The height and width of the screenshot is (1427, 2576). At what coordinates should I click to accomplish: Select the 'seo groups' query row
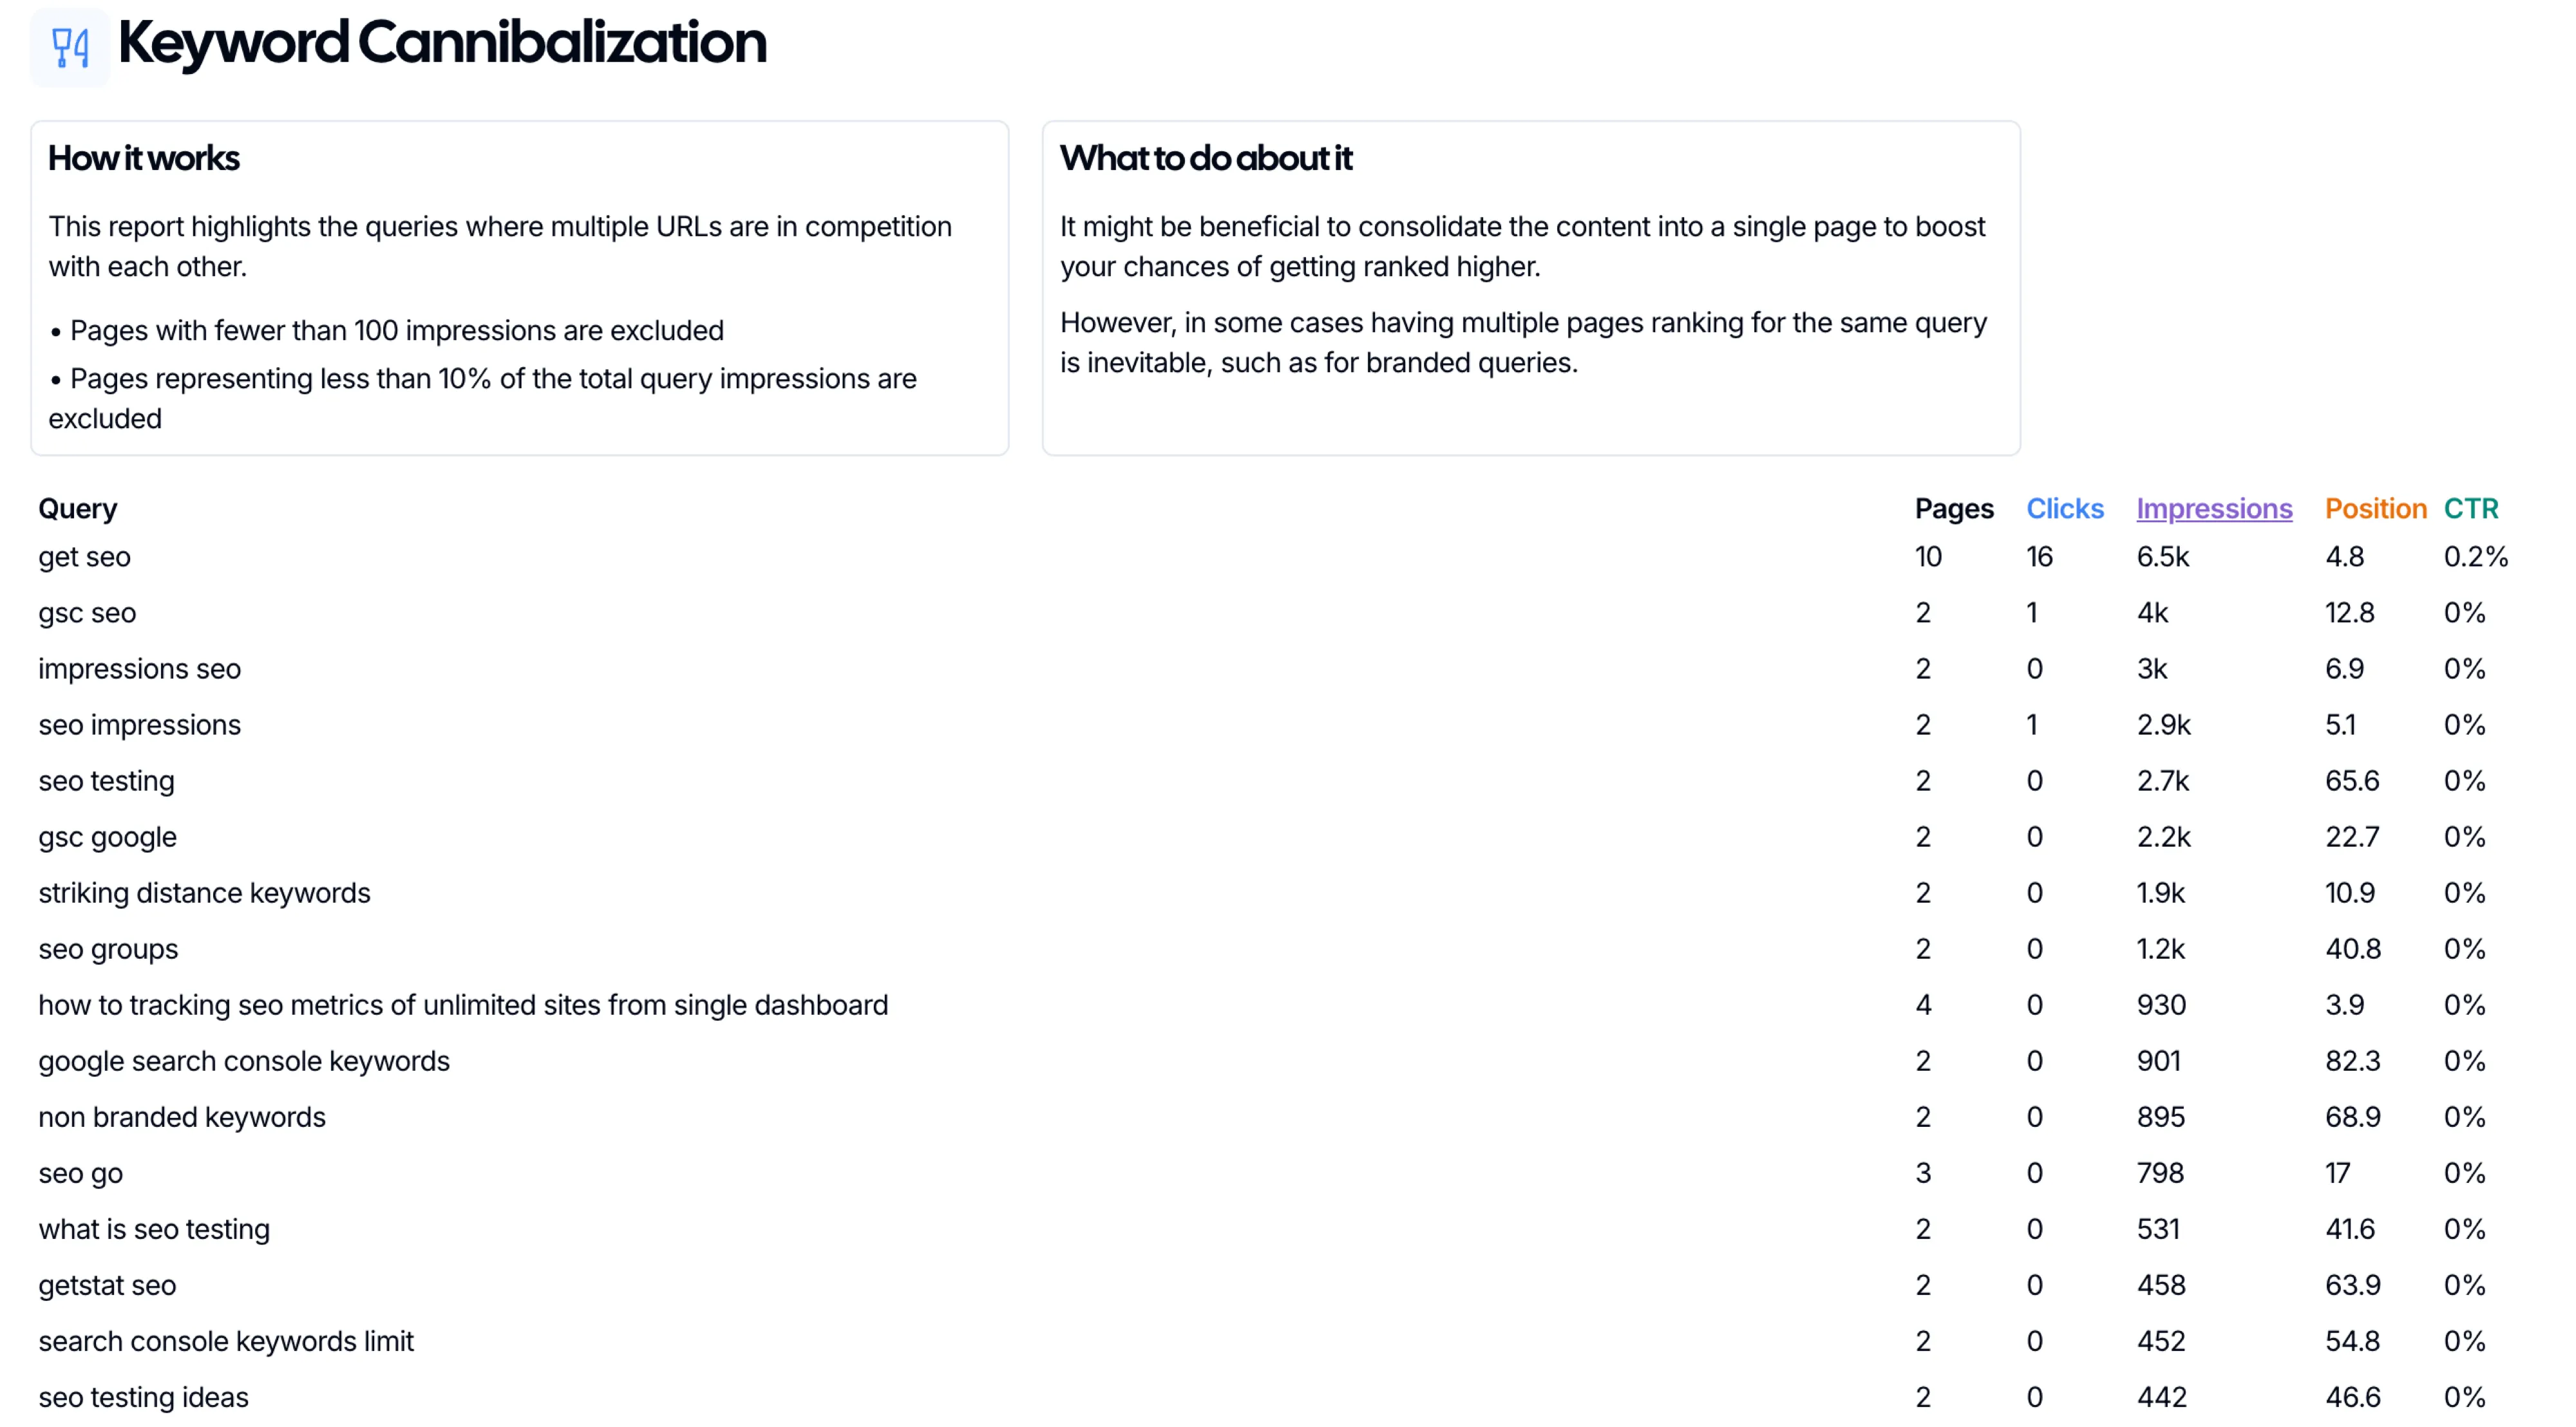click(109, 949)
